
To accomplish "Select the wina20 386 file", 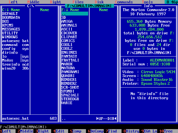I will point(16,68).
